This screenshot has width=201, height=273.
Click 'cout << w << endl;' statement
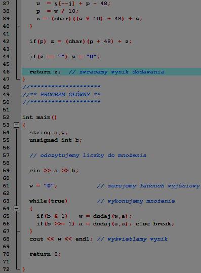61,239
